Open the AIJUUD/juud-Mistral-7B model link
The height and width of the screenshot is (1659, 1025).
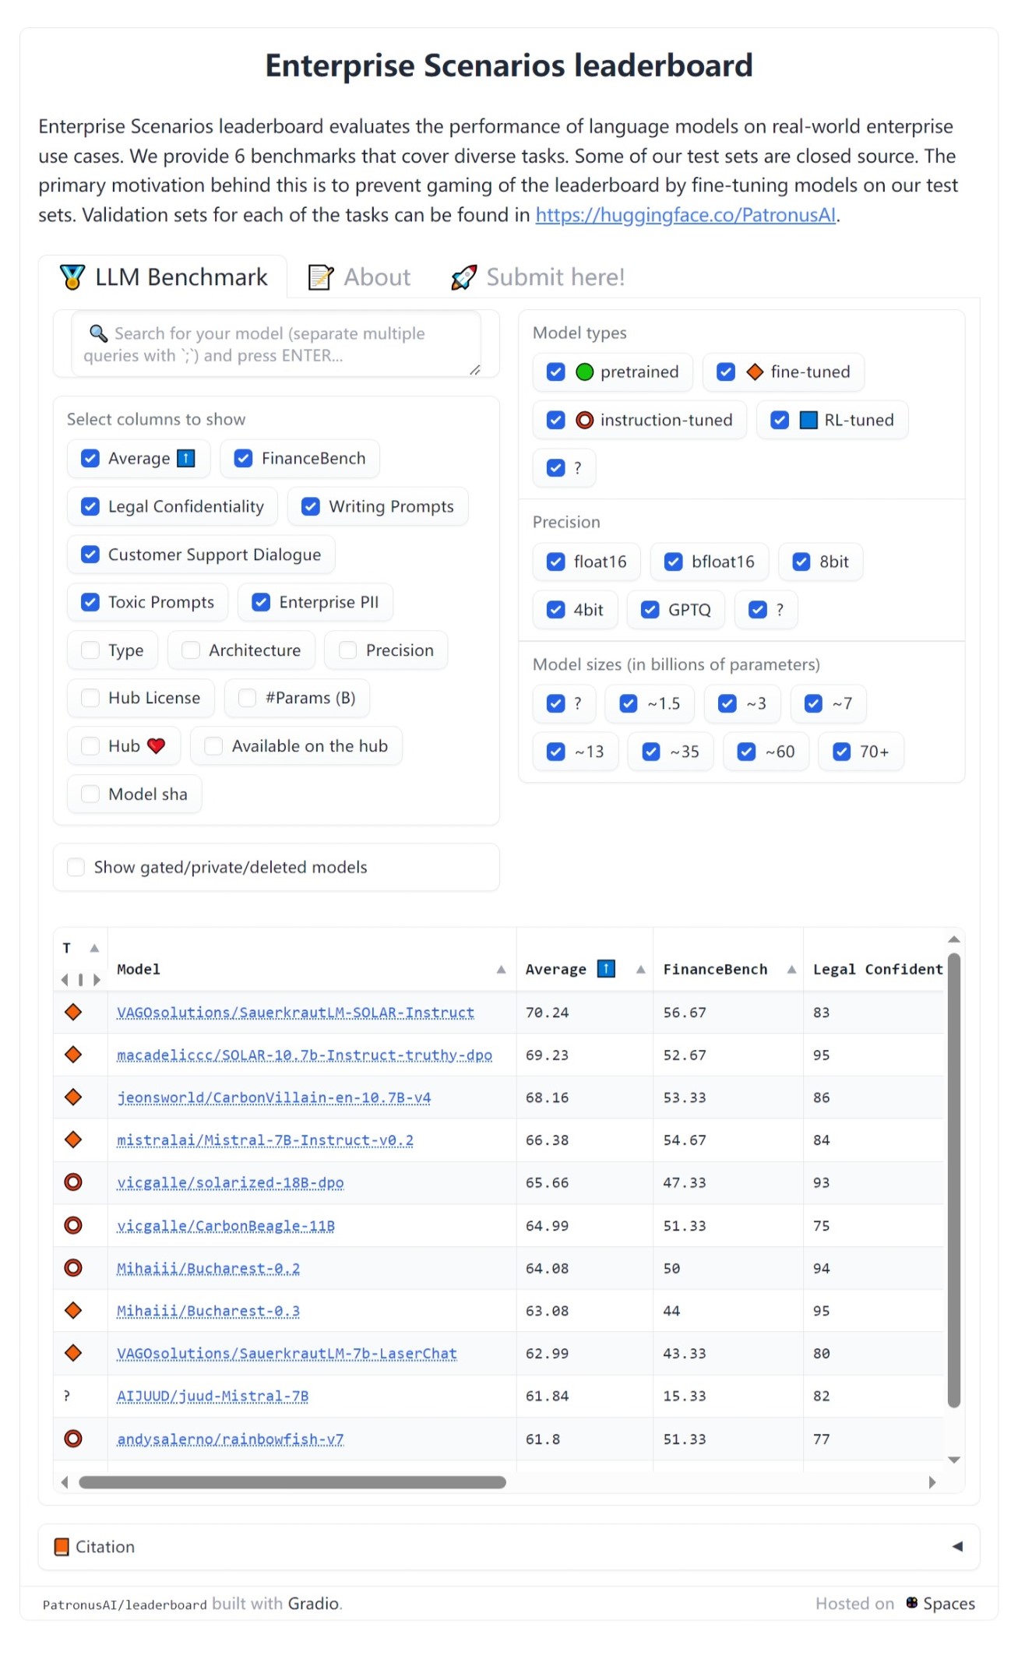pyautogui.click(x=213, y=1396)
